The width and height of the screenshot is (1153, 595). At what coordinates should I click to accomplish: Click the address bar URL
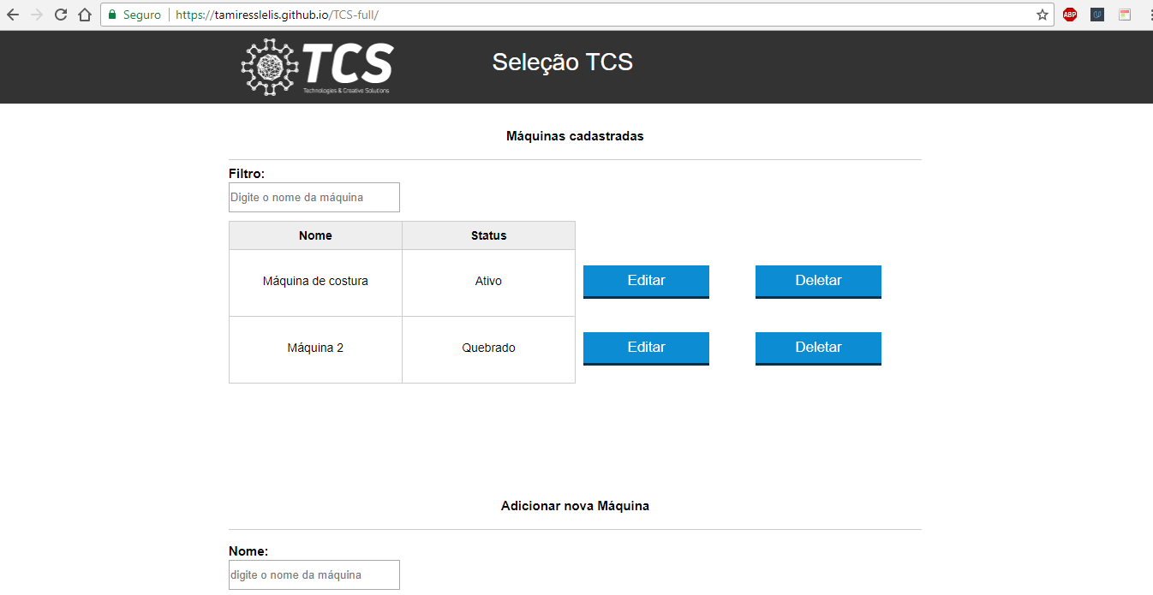coord(277,15)
